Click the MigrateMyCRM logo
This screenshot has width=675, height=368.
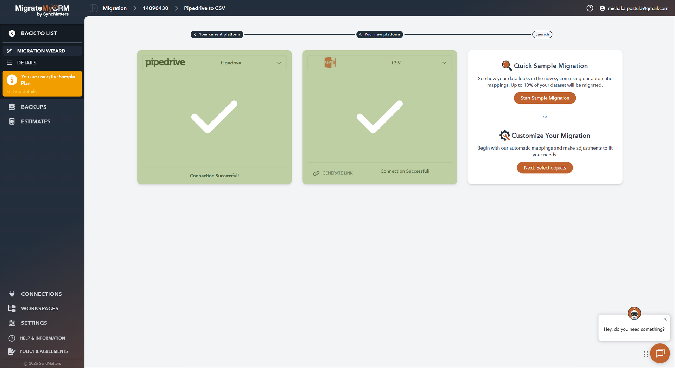[42, 11]
